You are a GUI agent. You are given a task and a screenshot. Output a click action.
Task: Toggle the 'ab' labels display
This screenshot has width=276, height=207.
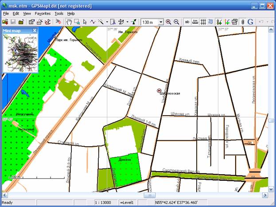(x=187, y=21)
